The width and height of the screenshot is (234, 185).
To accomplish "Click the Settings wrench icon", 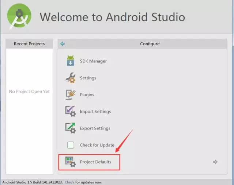I will pyautogui.click(x=71, y=78).
